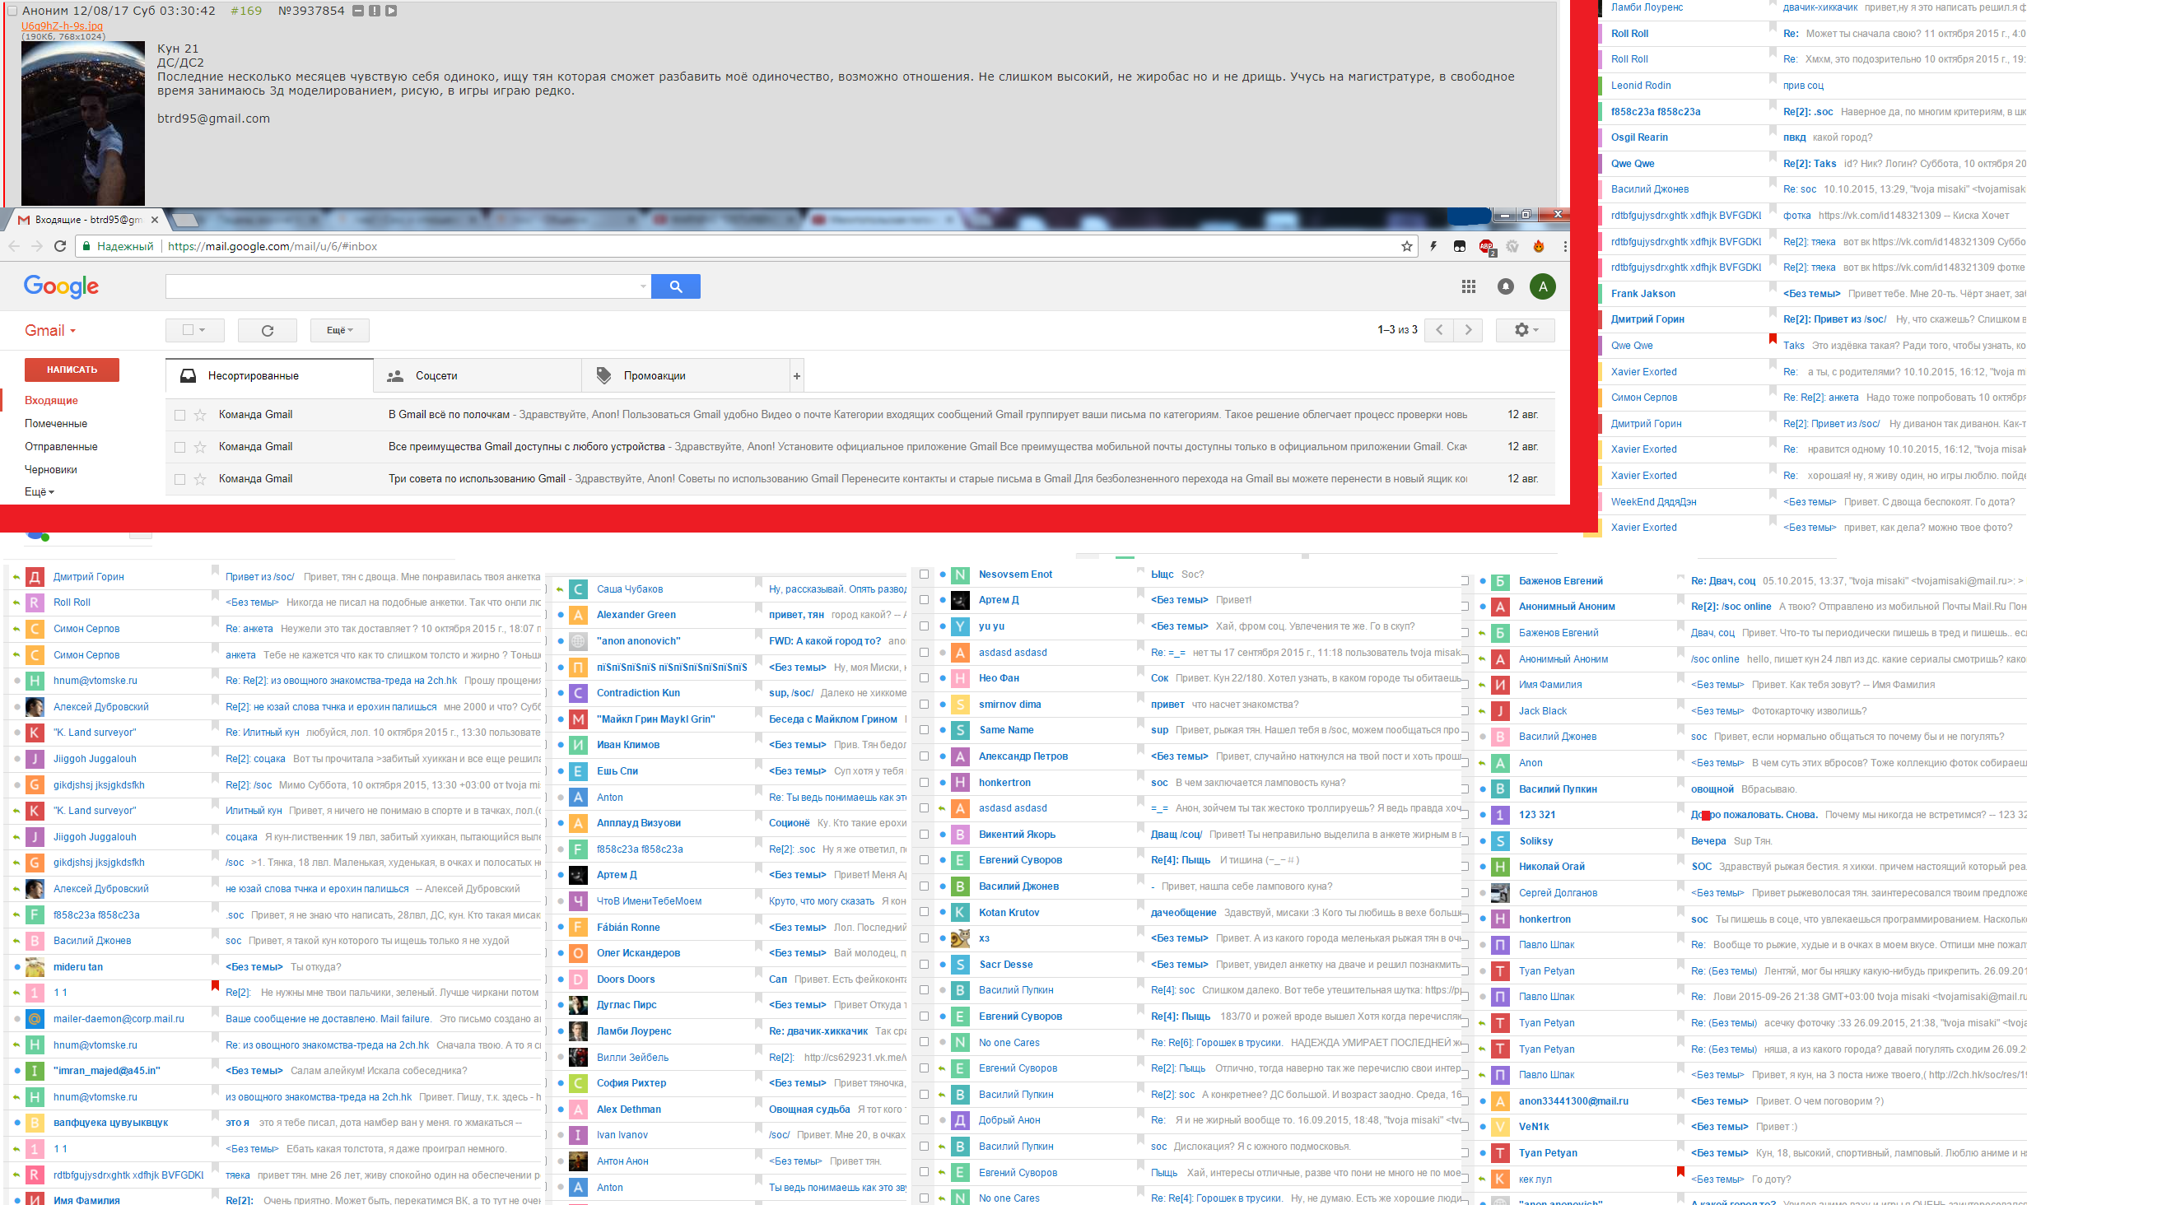The width and height of the screenshot is (2162, 1205).
Task: Open the Google apps grid
Action: (x=1468, y=286)
